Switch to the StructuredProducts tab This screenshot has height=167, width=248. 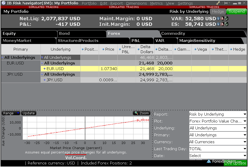[x=93, y=41]
